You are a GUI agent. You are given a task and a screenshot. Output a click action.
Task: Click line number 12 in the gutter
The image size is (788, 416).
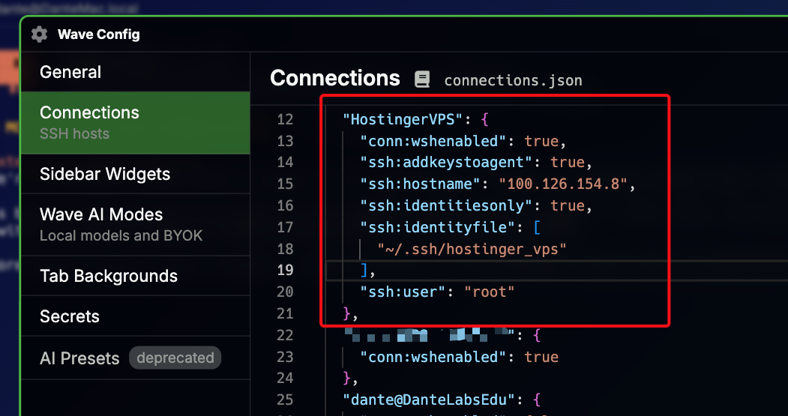(x=285, y=120)
